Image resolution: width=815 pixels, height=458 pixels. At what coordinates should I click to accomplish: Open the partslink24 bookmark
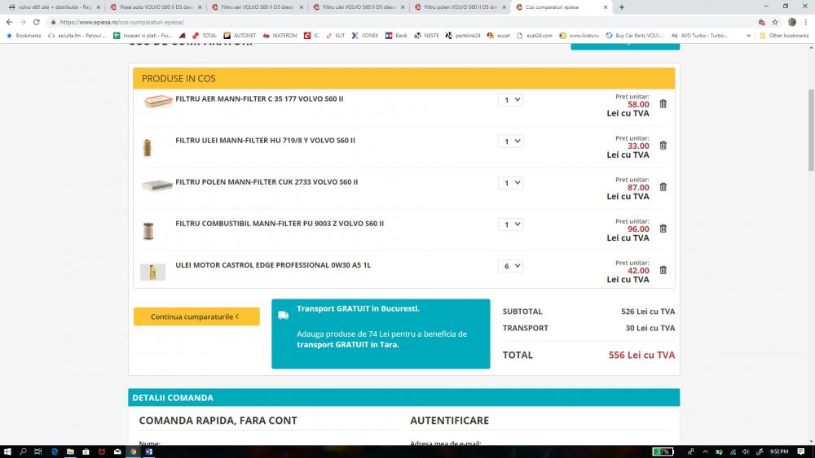point(463,36)
